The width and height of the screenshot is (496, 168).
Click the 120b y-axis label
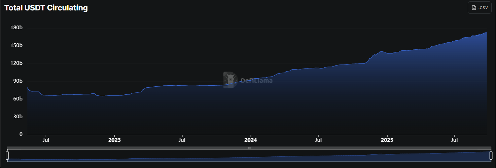(16, 63)
